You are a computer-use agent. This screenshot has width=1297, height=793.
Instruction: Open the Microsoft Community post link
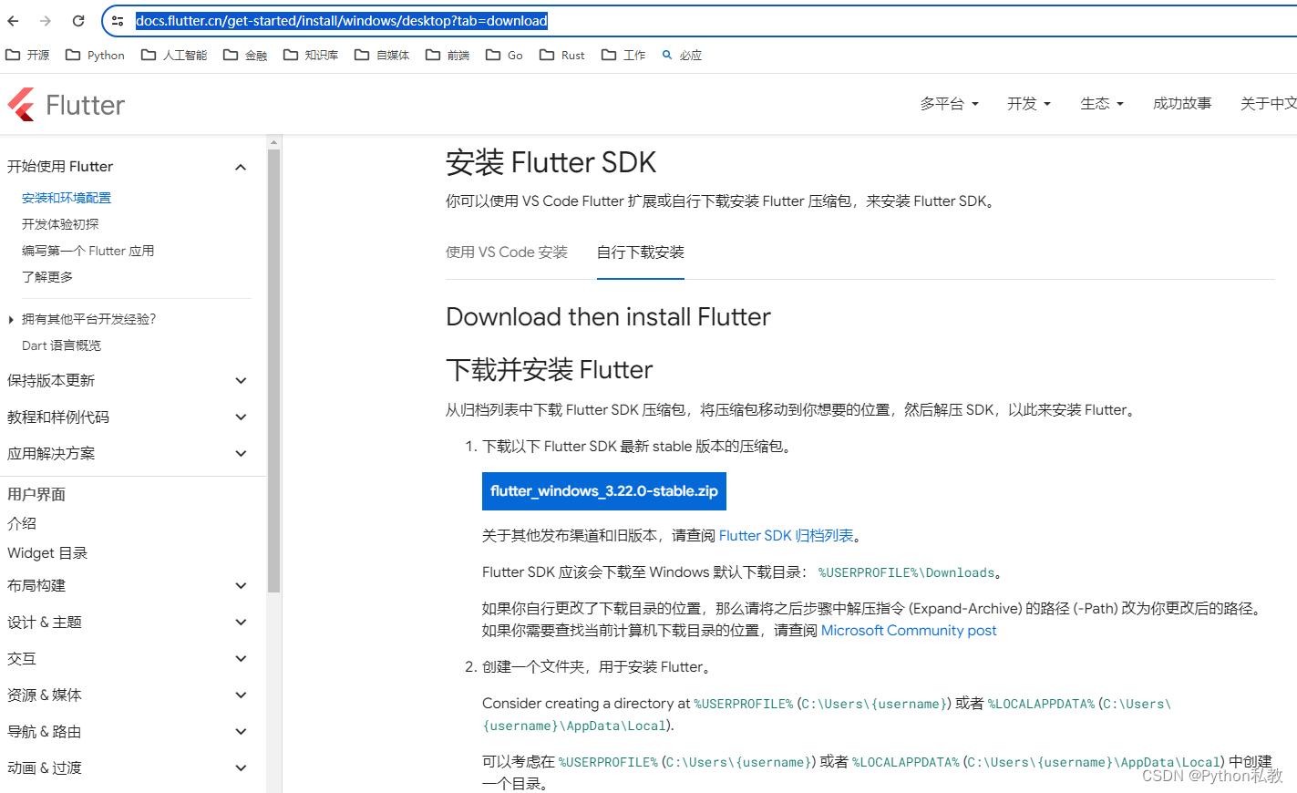pos(909,631)
